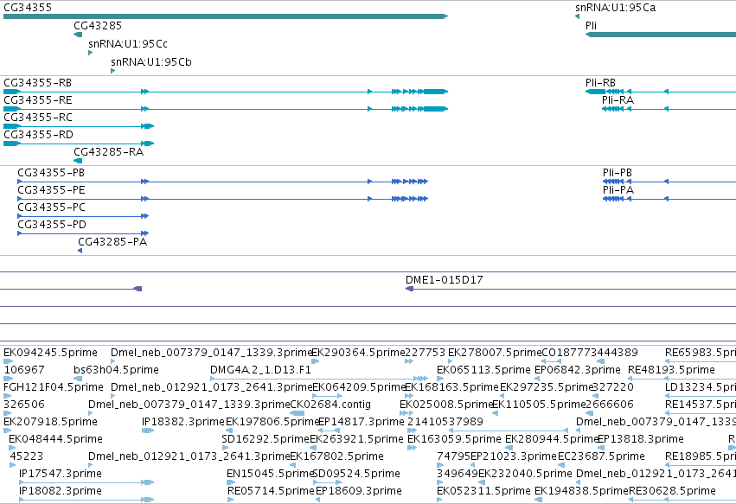Click the bs63h04.5prime label

pyautogui.click(x=116, y=370)
